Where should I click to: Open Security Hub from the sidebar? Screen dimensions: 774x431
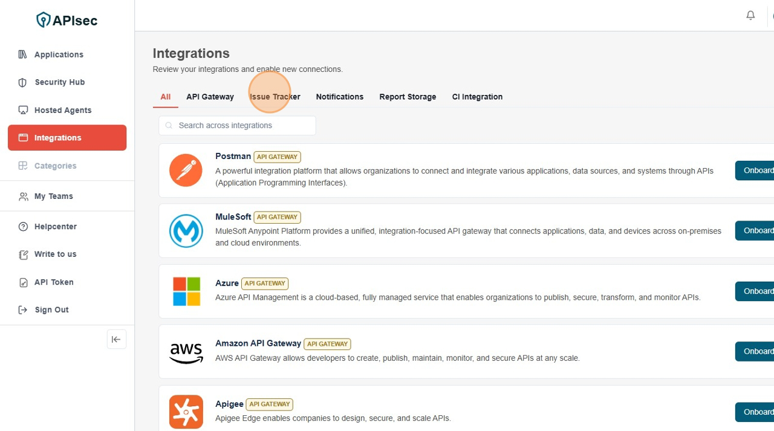(59, 82)
